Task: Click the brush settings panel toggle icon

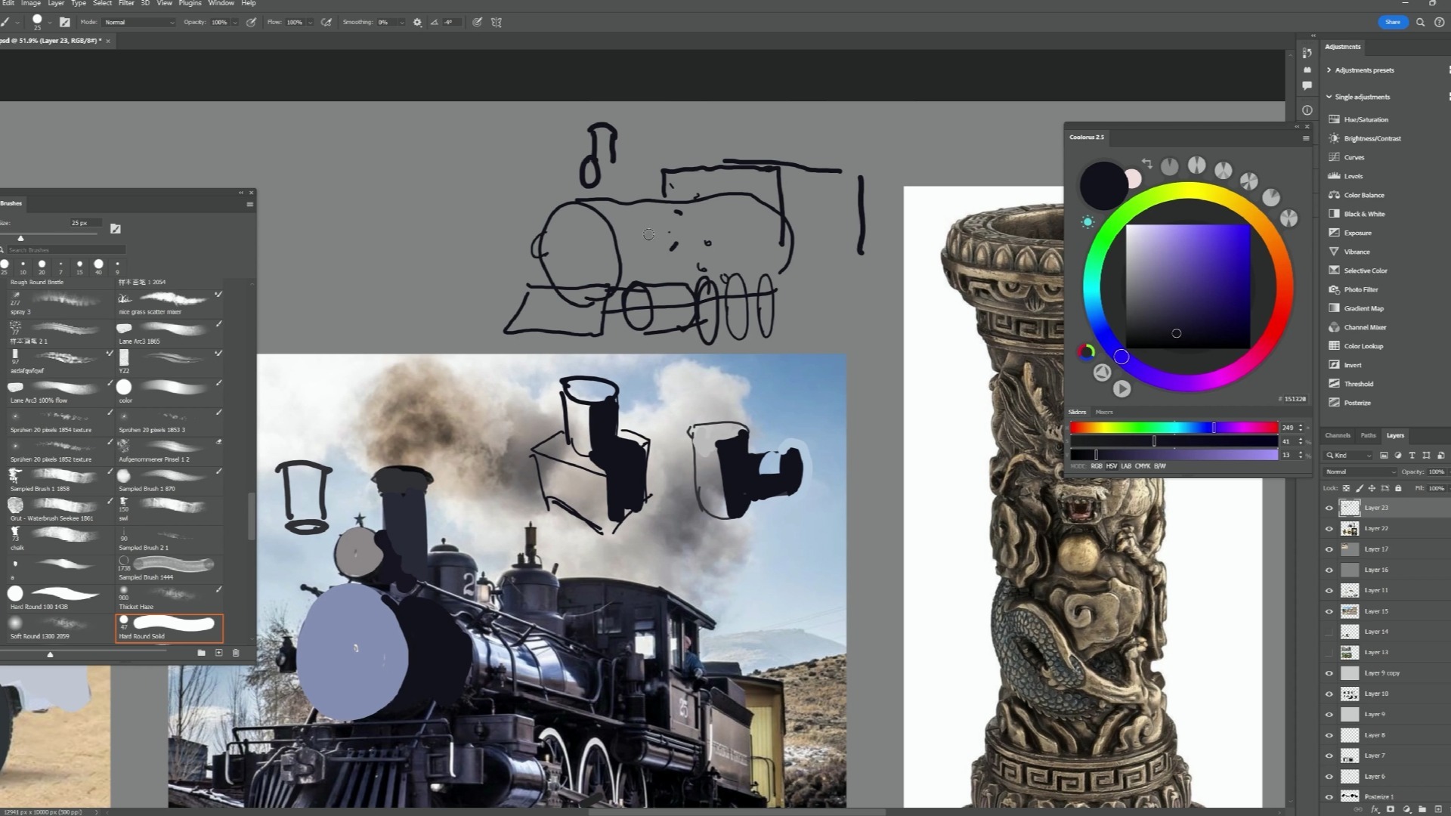Action: coord(65,22)
